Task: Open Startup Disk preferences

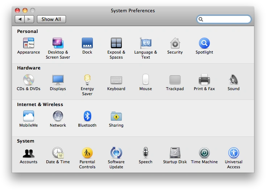Action: click(x=175, y=153)
